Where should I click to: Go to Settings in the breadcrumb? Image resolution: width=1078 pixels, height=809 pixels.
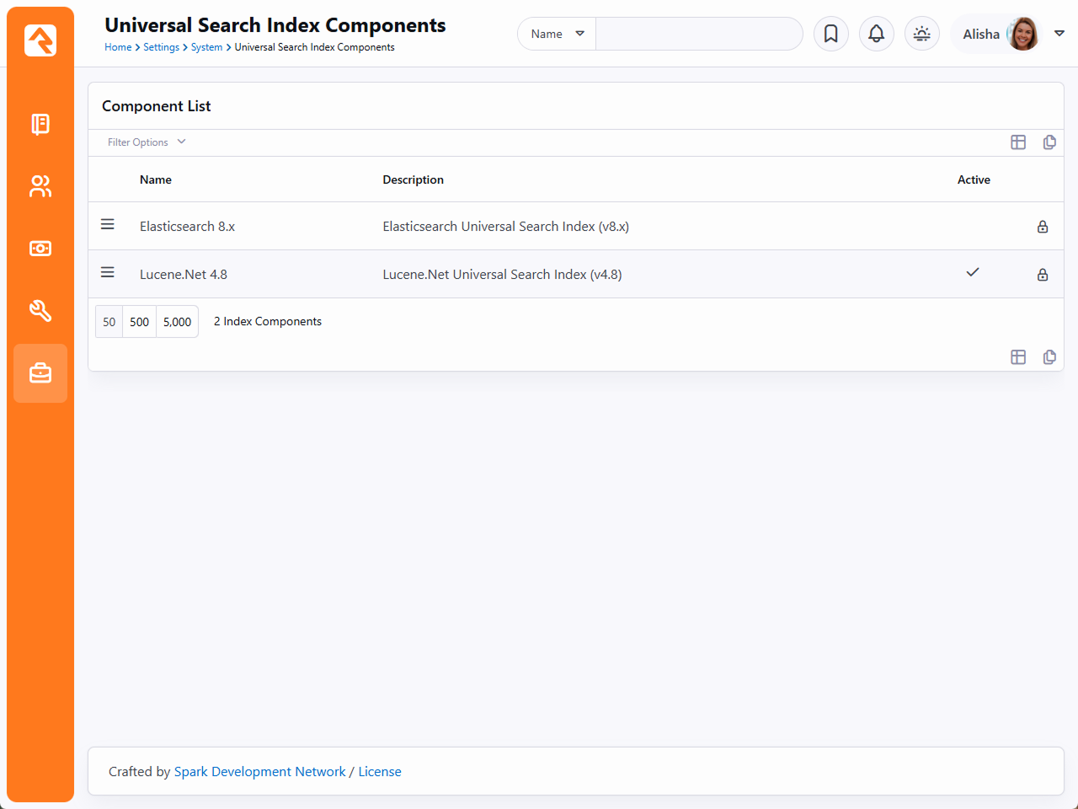[161, 47]
